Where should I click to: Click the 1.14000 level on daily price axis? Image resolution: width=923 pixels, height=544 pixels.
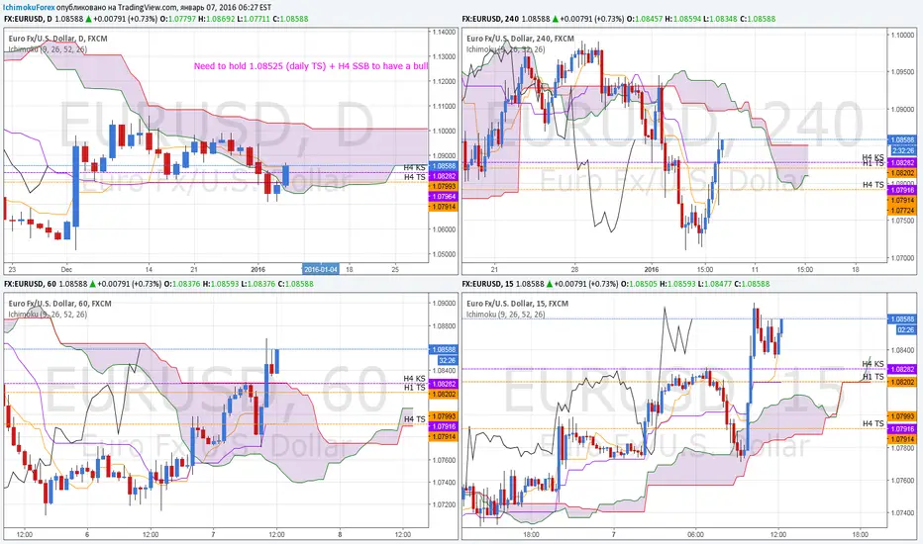(x=444, y=32)
